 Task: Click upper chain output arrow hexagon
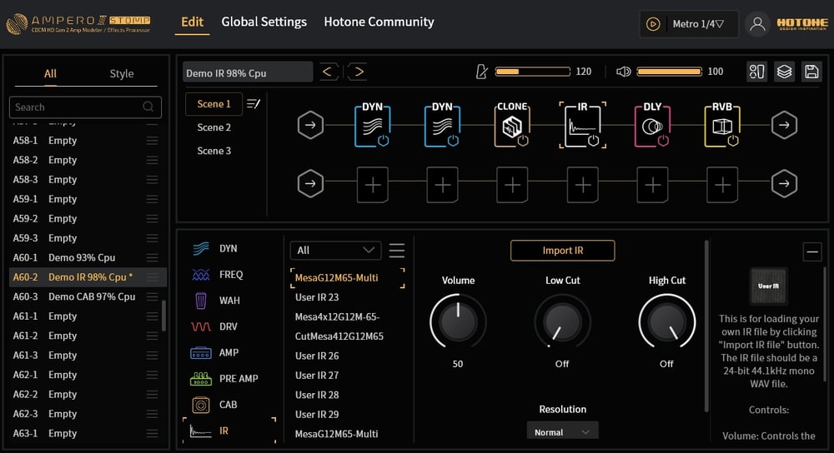(x=784, y=126)
